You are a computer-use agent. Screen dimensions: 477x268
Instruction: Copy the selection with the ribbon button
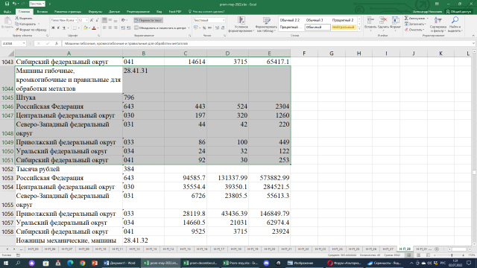pyautogui.click(x=26, y=24)
